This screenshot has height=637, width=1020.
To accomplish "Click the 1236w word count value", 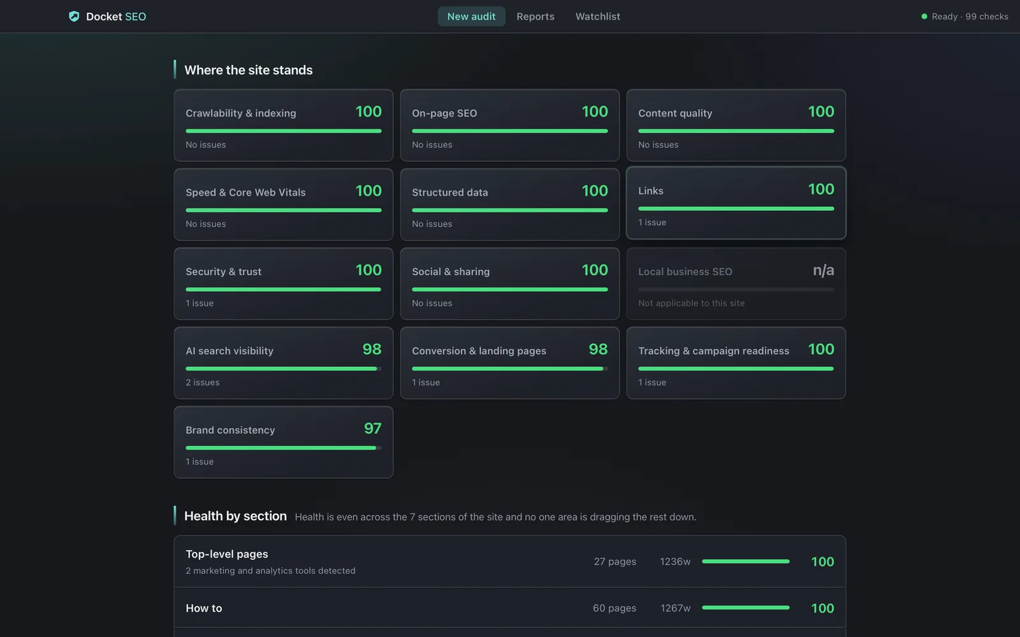I will pos(675,562).
